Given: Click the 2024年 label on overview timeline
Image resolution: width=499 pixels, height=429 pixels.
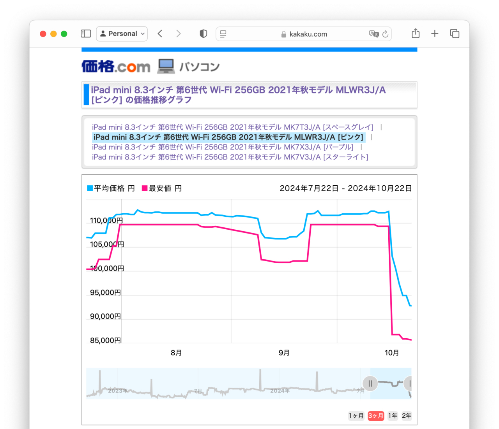Looking at the screenshot, I should [280, 390].
